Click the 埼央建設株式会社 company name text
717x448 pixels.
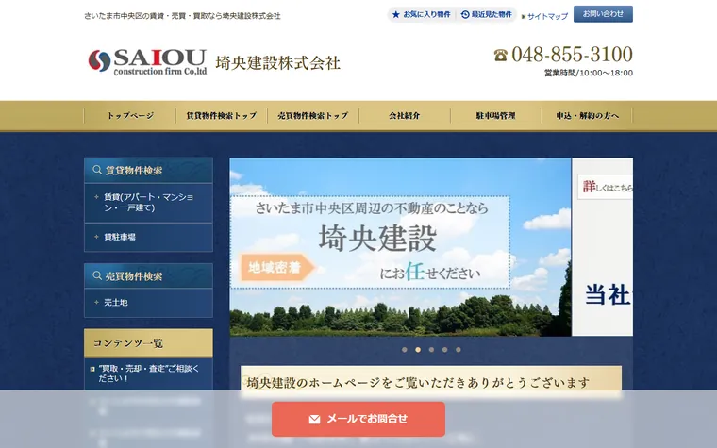[278, 63]
